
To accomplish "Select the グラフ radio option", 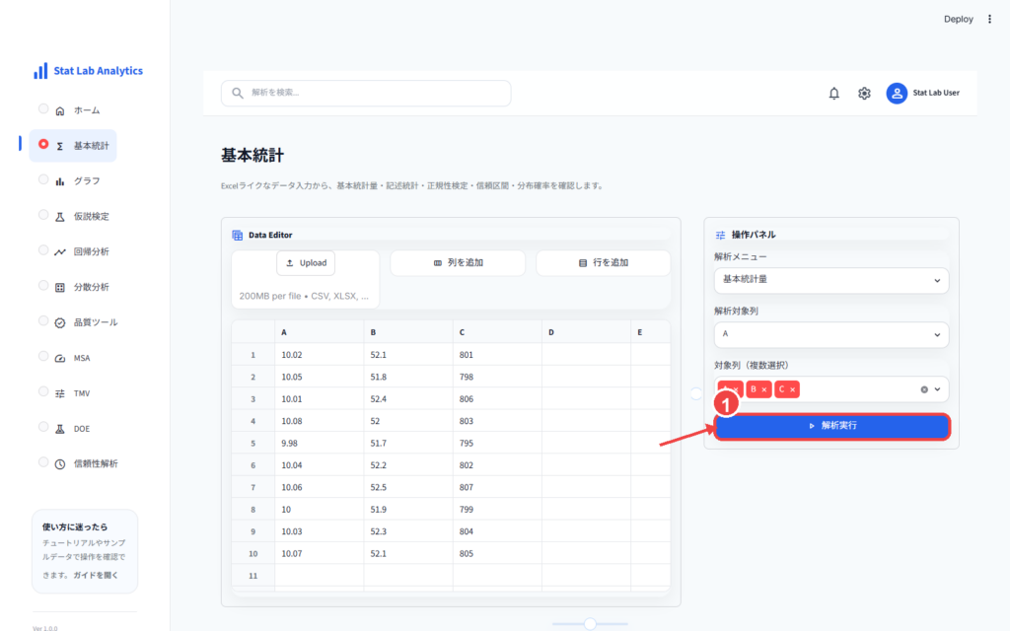I will (x=43, y=179).
